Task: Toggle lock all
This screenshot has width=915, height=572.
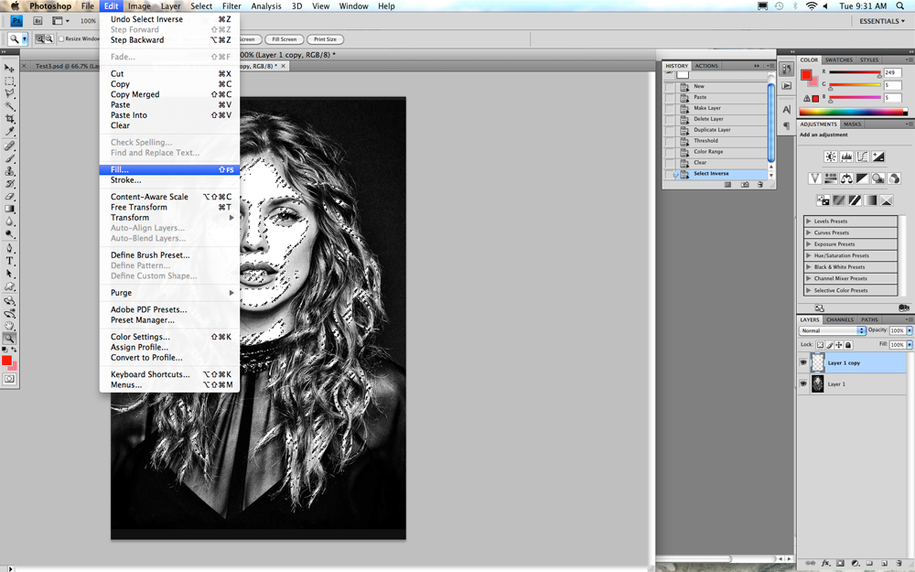Action: (x=848, y=345)
